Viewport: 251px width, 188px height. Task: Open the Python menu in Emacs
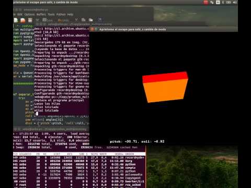(61, 15)
